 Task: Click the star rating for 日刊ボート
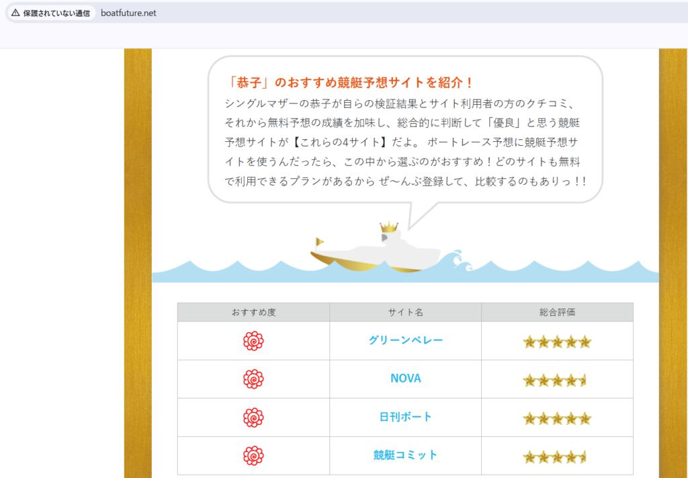tap(557, 418)
